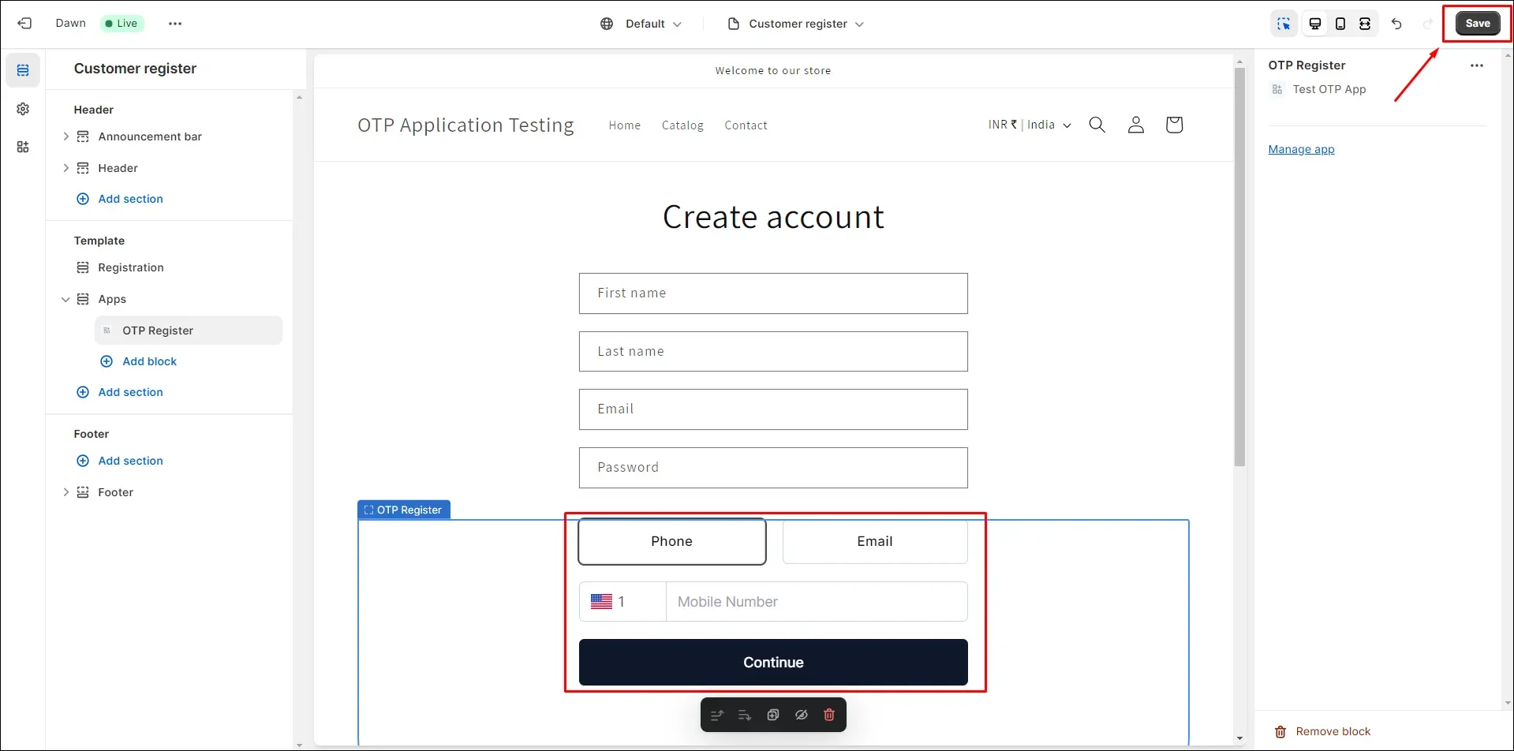Image resolution: width=1514 pixels, height=751 pixels.
Task: Click the account person icon in store header
Action: pos(1136,125)
